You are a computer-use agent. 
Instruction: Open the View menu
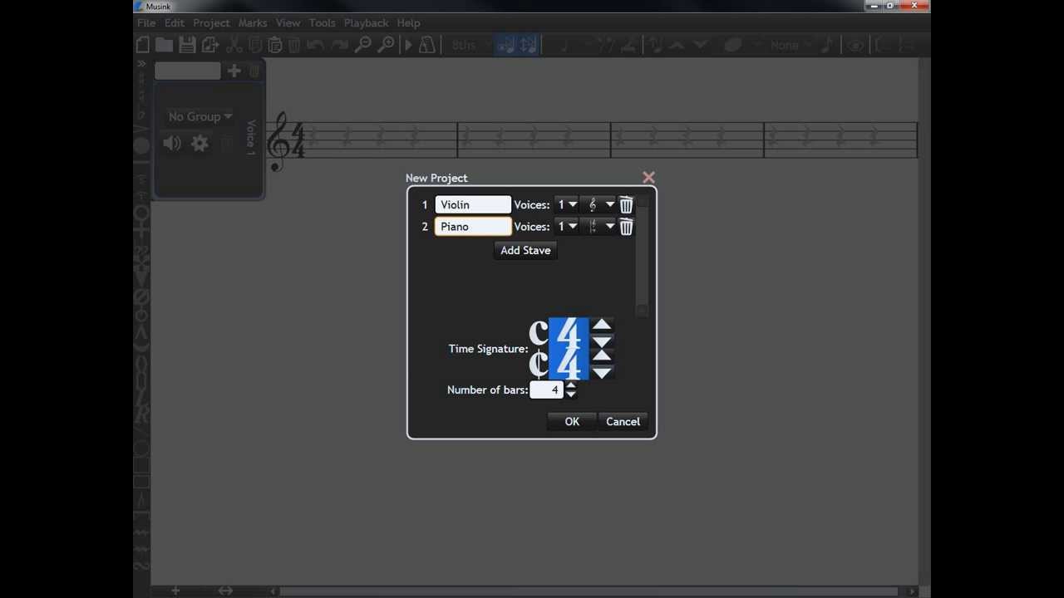point(288,22)
